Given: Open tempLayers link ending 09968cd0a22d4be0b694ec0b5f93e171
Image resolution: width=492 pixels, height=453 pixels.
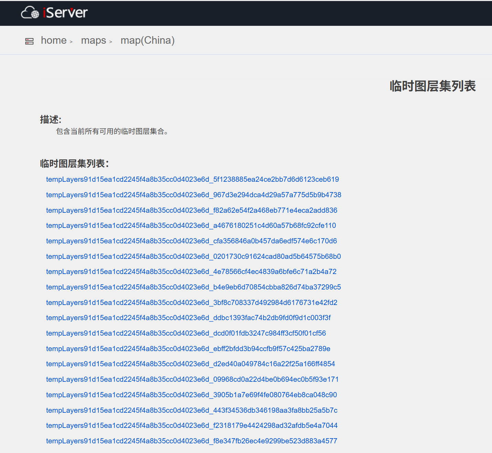Looking at the screenshot, I should [x=192, y=379].
